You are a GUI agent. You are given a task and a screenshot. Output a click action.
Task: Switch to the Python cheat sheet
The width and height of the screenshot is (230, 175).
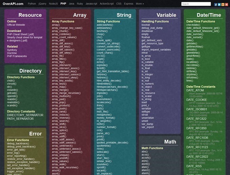click(32, 4)
